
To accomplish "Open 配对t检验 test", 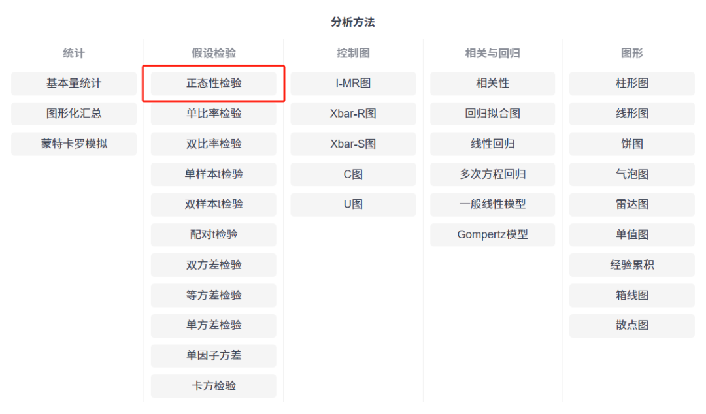I will point(214,234).
